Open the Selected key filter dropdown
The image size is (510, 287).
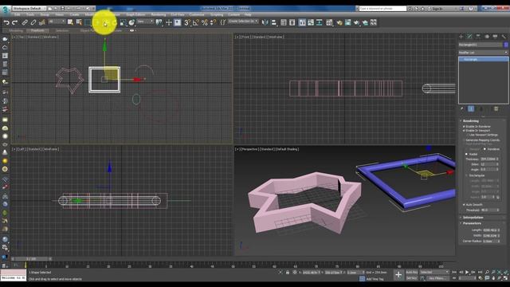click(x=434, y=272)
